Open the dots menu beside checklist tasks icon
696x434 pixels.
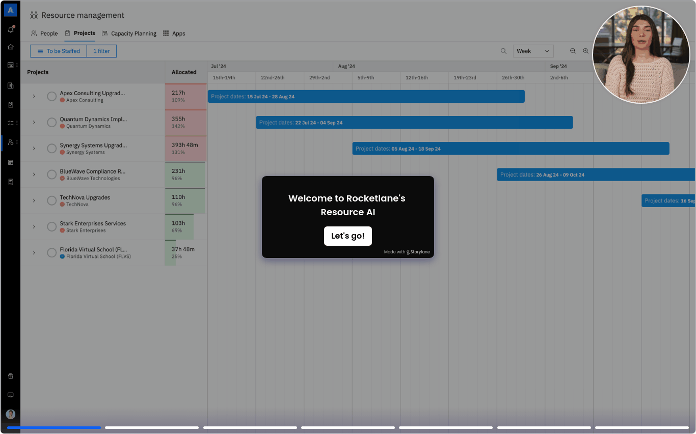(x=17, y=123)
